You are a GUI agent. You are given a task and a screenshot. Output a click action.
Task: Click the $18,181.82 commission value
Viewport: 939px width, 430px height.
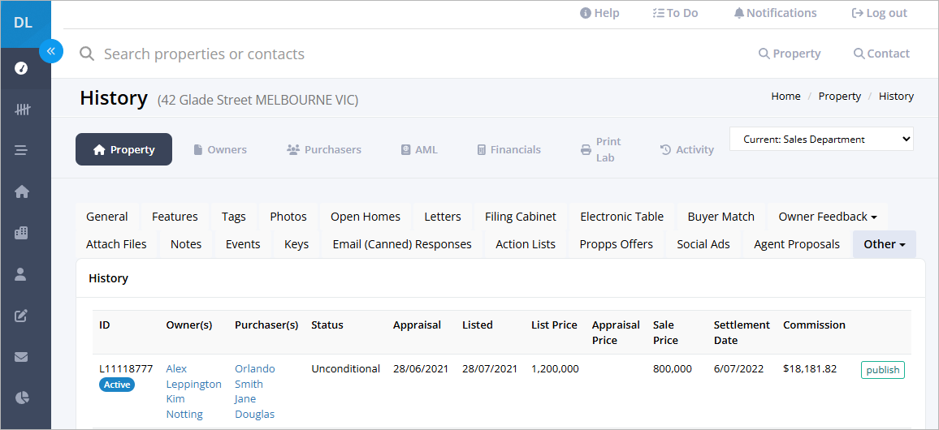point(810,368)
